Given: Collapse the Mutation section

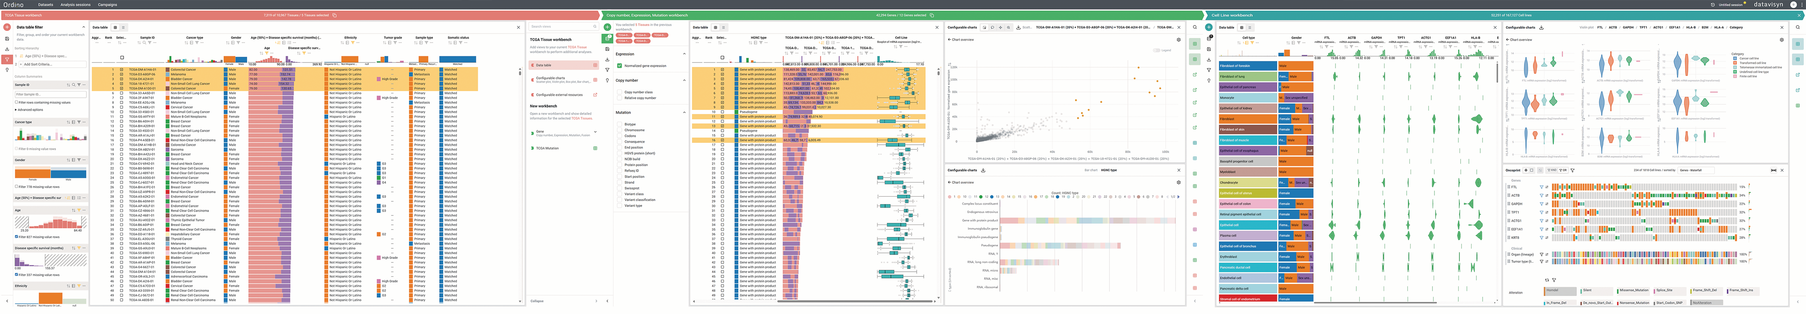Looking at the screenshot, I should [x=684, y=112].
